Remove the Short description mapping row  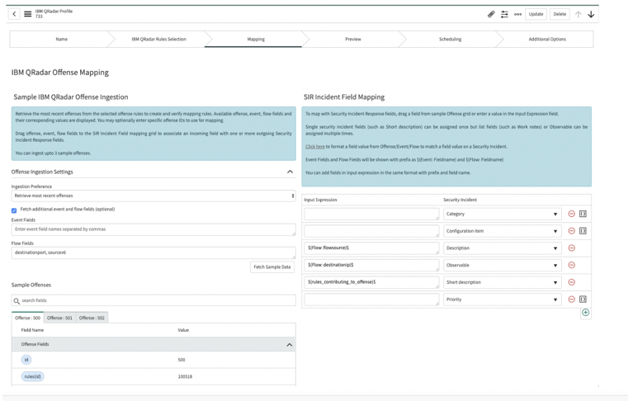tap(572, 282)
